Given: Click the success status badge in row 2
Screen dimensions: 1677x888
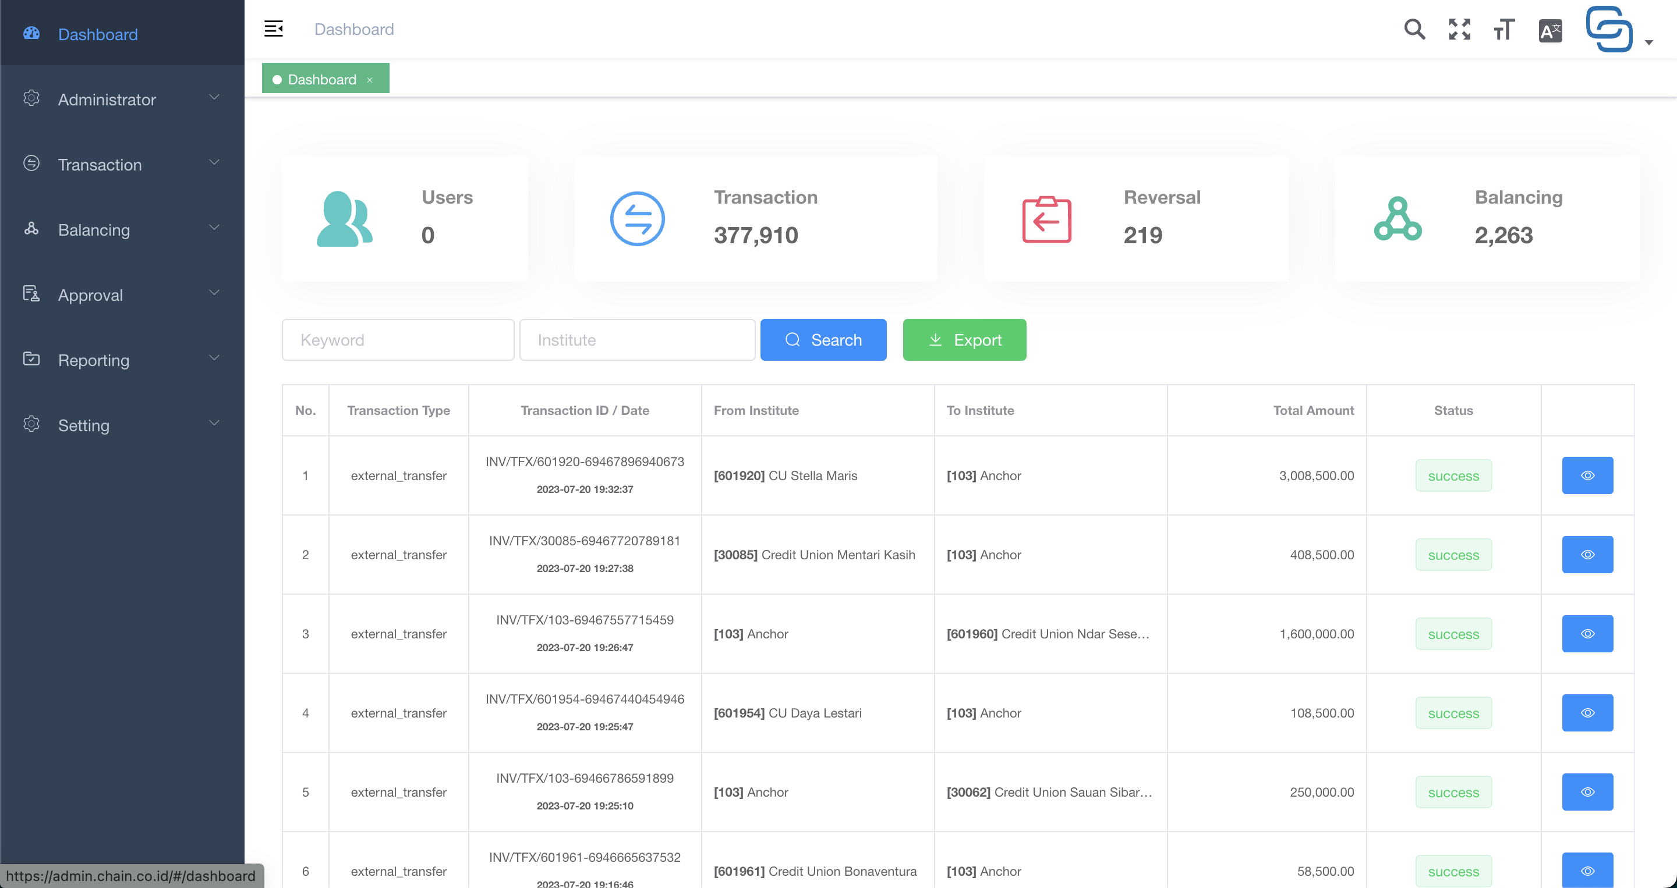Looking at the screenshot, I should (x=1453, y=555).
